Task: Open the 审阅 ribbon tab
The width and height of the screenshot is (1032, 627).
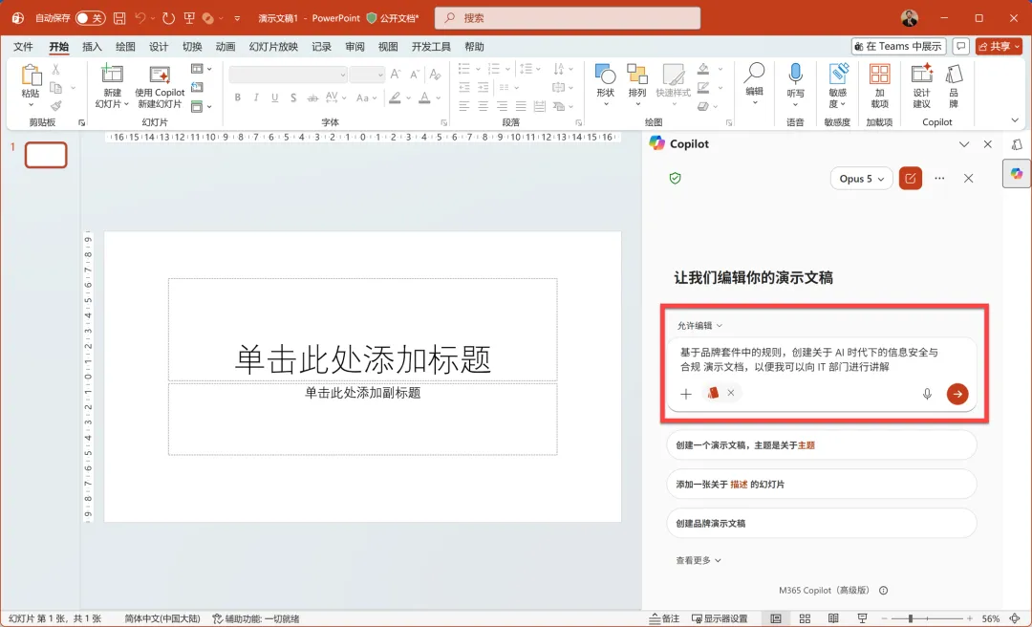Action: point(355,46)
